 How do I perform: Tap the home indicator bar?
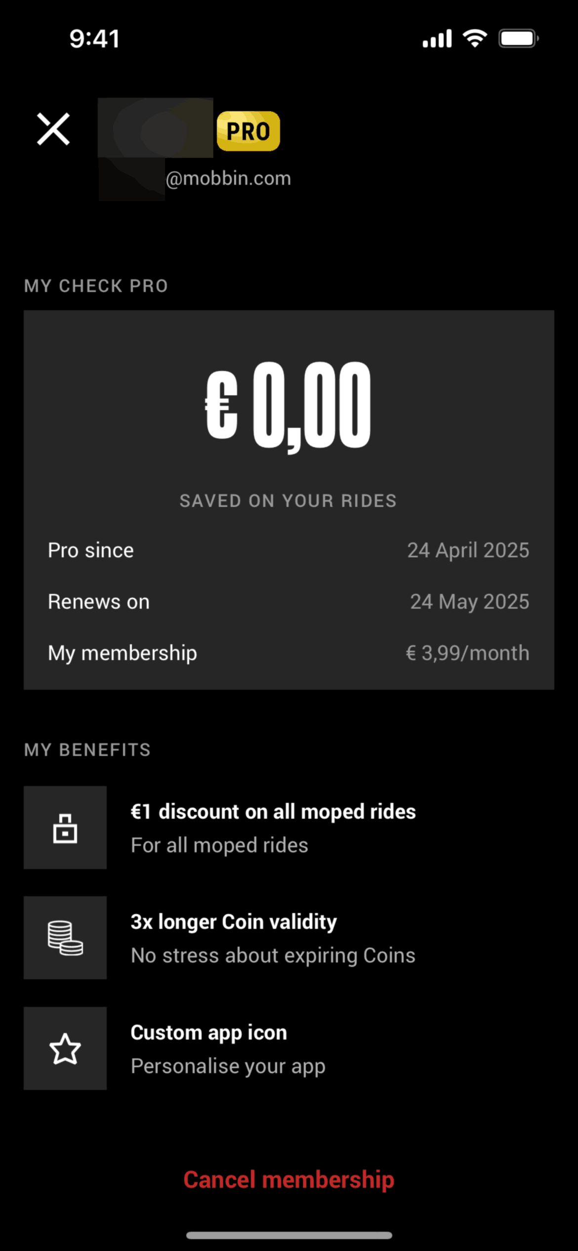tap(289, 1235)
